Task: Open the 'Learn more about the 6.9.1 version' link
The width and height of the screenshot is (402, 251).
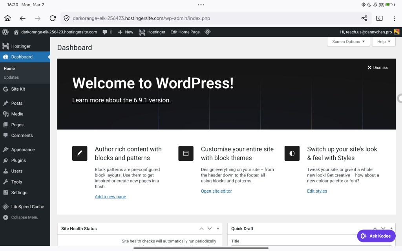Action: click(121, 100)
